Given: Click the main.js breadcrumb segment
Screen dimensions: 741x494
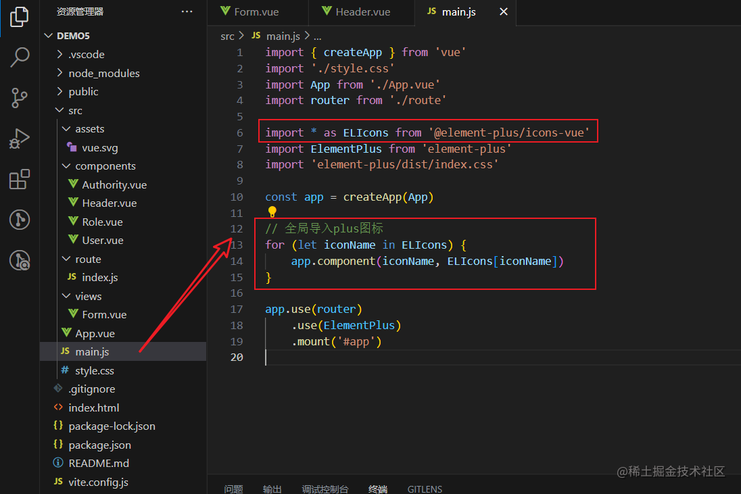Looking at the screenshot, I should [x=283, y=36].
